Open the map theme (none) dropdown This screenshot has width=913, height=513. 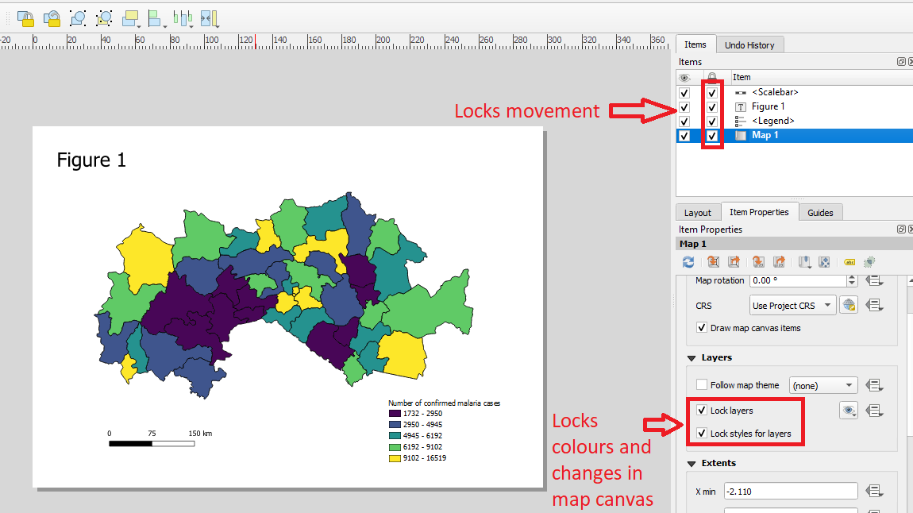point(822,385)
